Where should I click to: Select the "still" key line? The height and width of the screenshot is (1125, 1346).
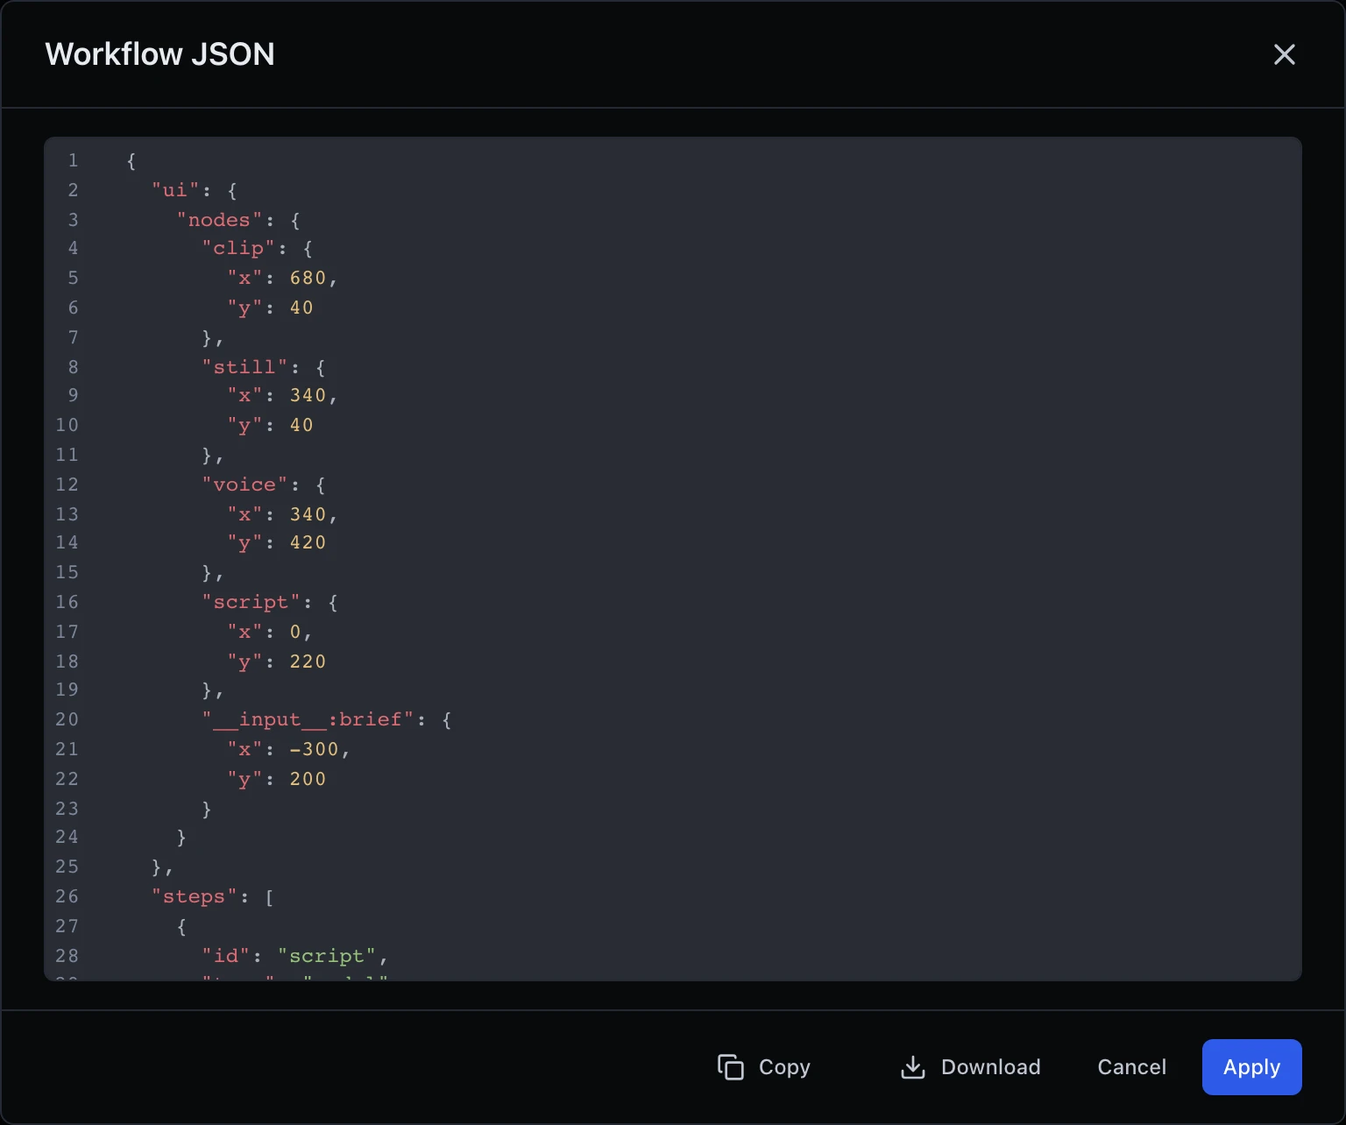coord(245,367)
